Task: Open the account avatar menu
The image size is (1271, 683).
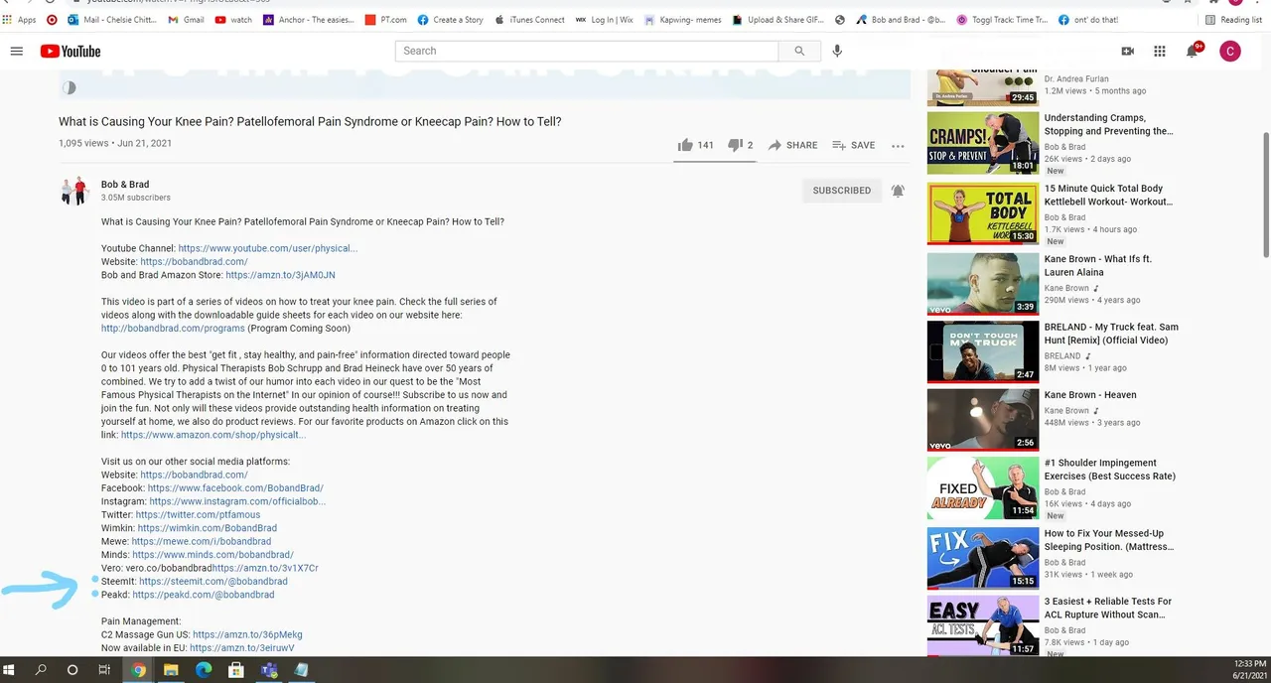Action: tap(1230, 51)
